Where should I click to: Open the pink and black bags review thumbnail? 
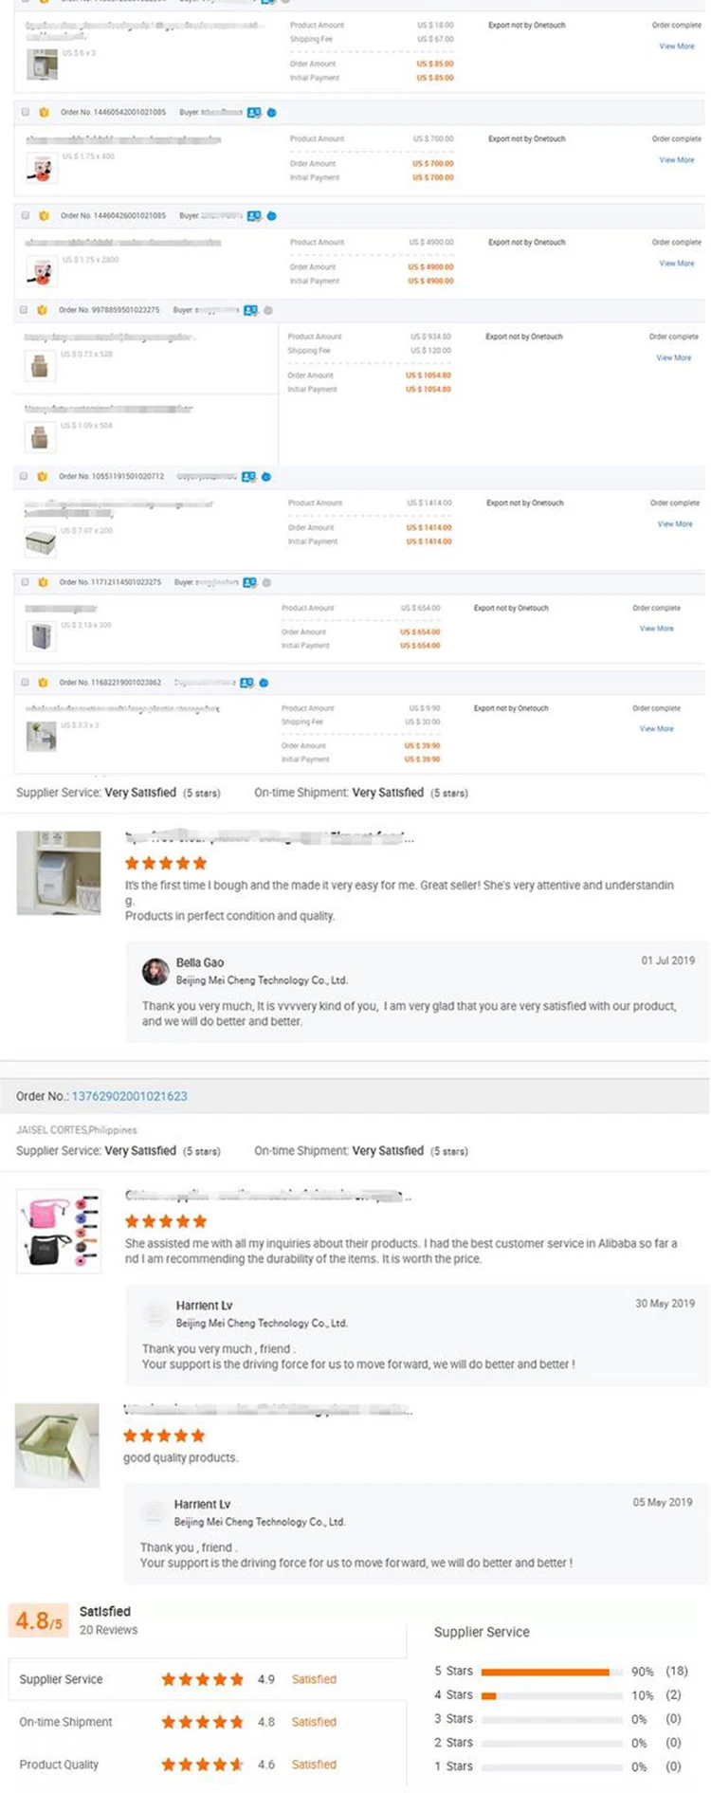(x=59, y=1231)
